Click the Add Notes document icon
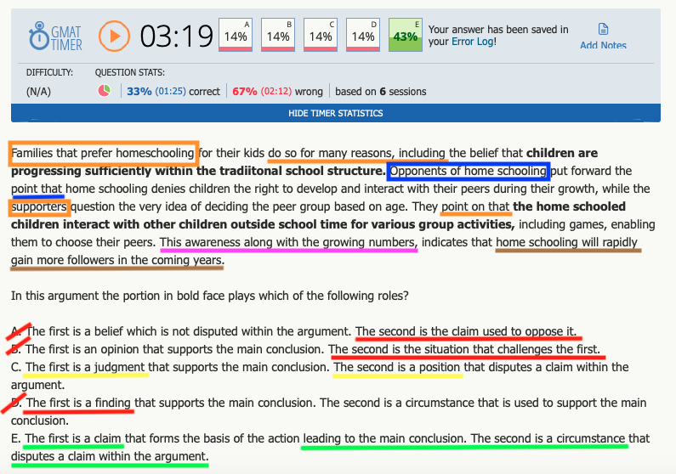Viewport: 676px width, 474px height. click(603, 29)
